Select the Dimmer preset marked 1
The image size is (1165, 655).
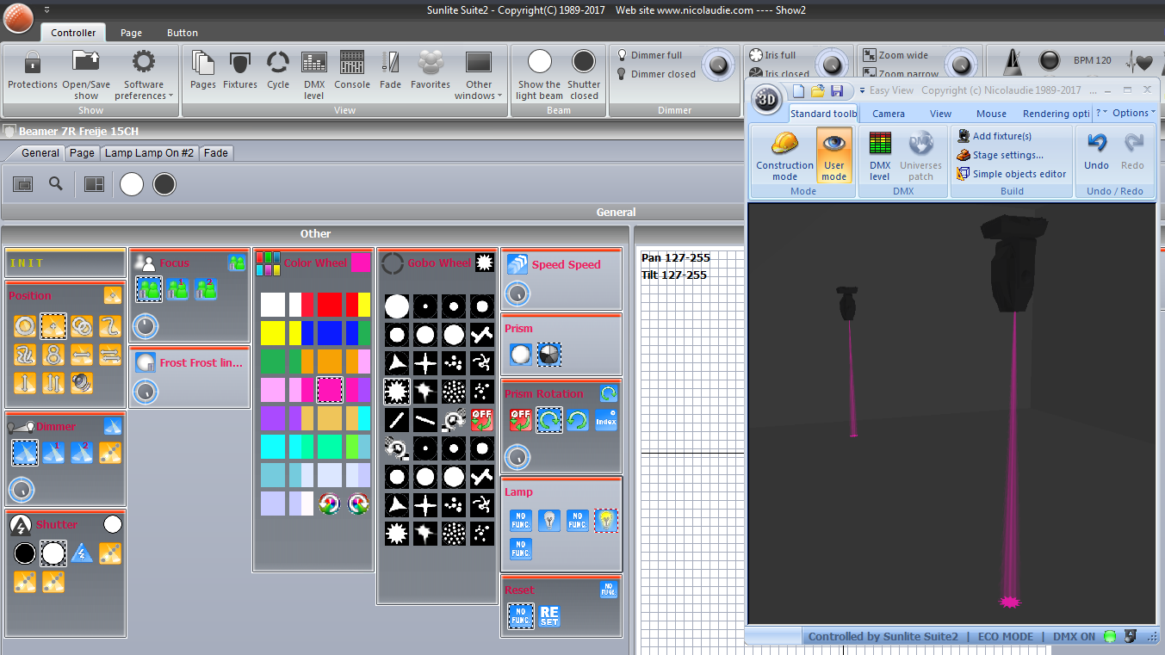pyautogui.click(x=53, y=453)
